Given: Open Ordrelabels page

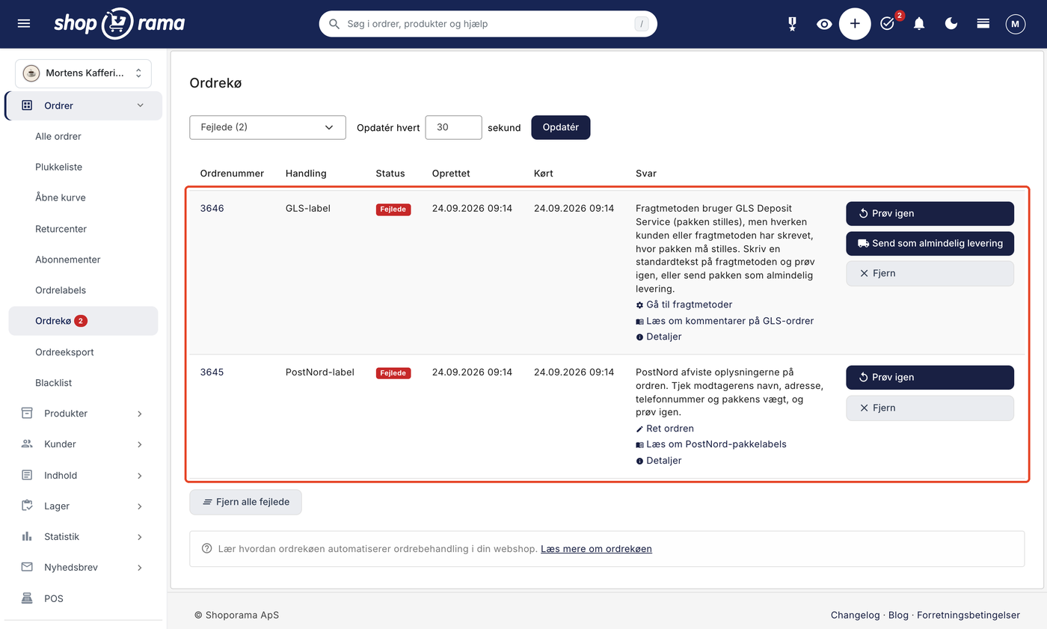Looking at the screenshot, I should tap(61, 290).
